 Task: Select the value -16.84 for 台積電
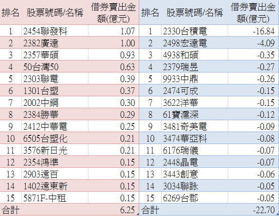[x=264, y=31]
